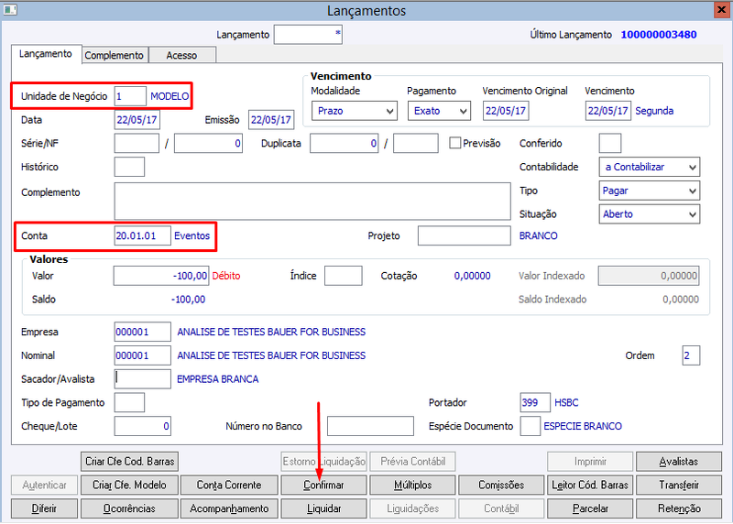Click the Retenção button
Viewport: 733px width, 524px height.
pos(679,508)
